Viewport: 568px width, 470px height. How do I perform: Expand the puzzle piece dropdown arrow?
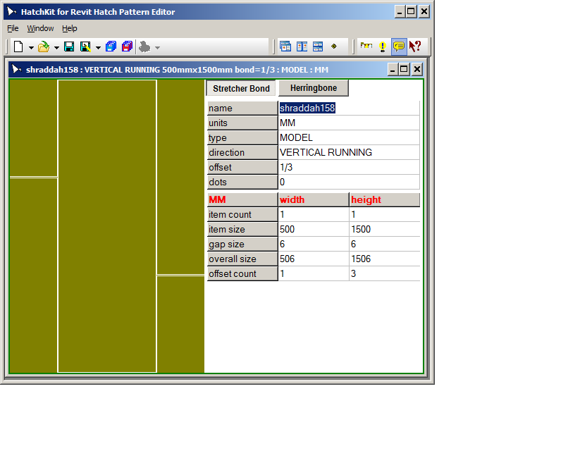click(x=157, y=47)
